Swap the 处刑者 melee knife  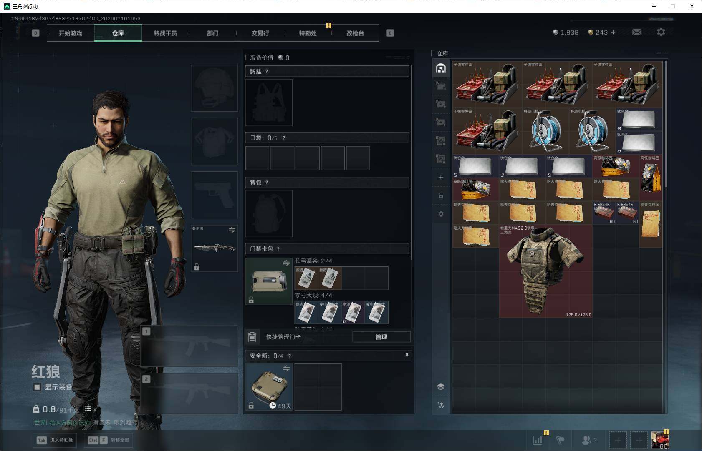pyautogui.click(x=232, y=230)
